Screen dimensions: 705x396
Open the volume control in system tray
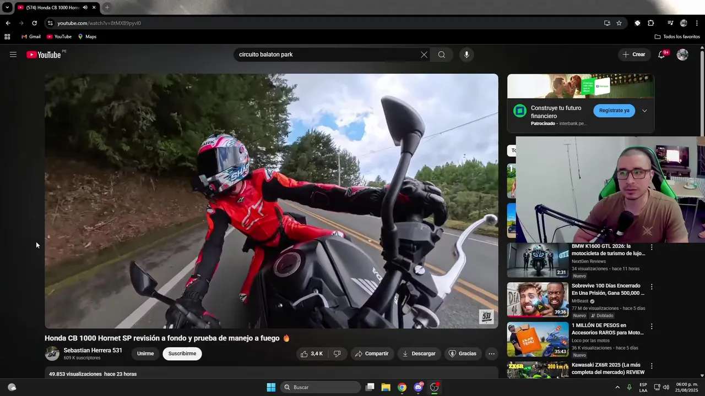pos(666,387)
